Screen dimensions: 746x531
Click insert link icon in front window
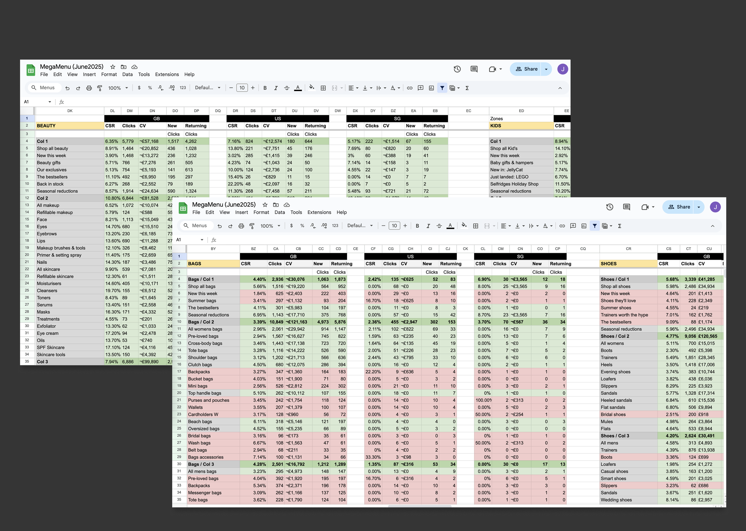click(562, 226)
